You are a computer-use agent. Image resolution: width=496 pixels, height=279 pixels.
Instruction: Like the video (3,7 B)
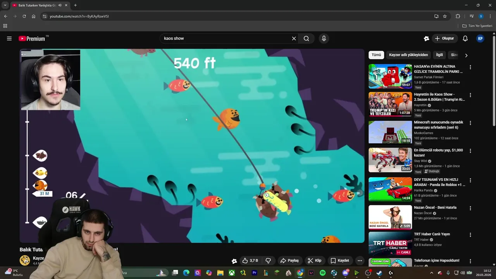[x=250, y=260]
